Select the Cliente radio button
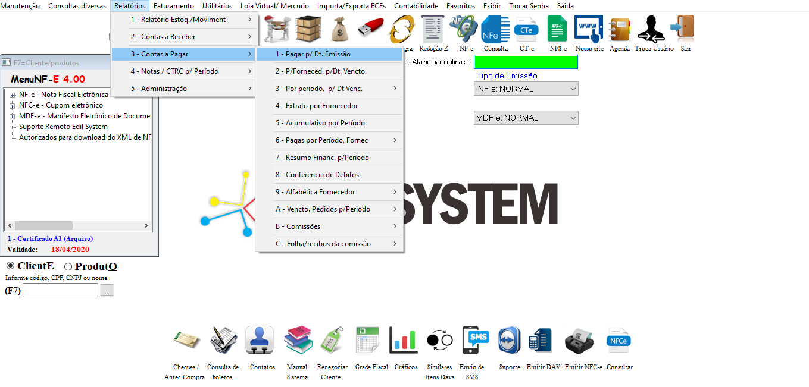 [x=10, y=266]
